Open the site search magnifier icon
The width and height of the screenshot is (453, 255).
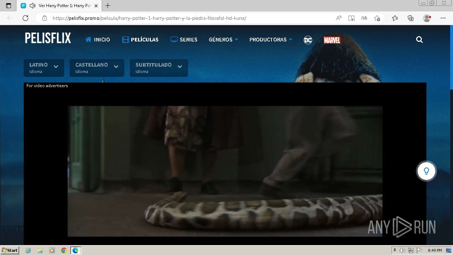click(419, 40)
